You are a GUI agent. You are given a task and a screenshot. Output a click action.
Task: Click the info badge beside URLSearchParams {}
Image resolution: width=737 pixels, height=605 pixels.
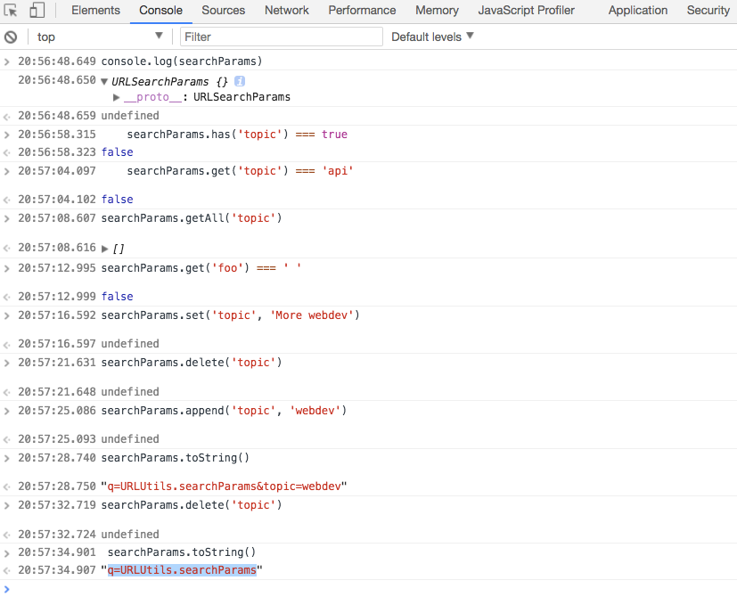click(x=240, y=81)
